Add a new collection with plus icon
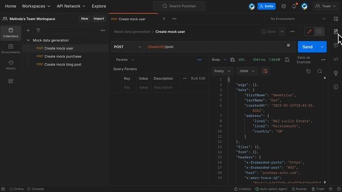The width and height of the screenshot is (342, 192). 28,30
